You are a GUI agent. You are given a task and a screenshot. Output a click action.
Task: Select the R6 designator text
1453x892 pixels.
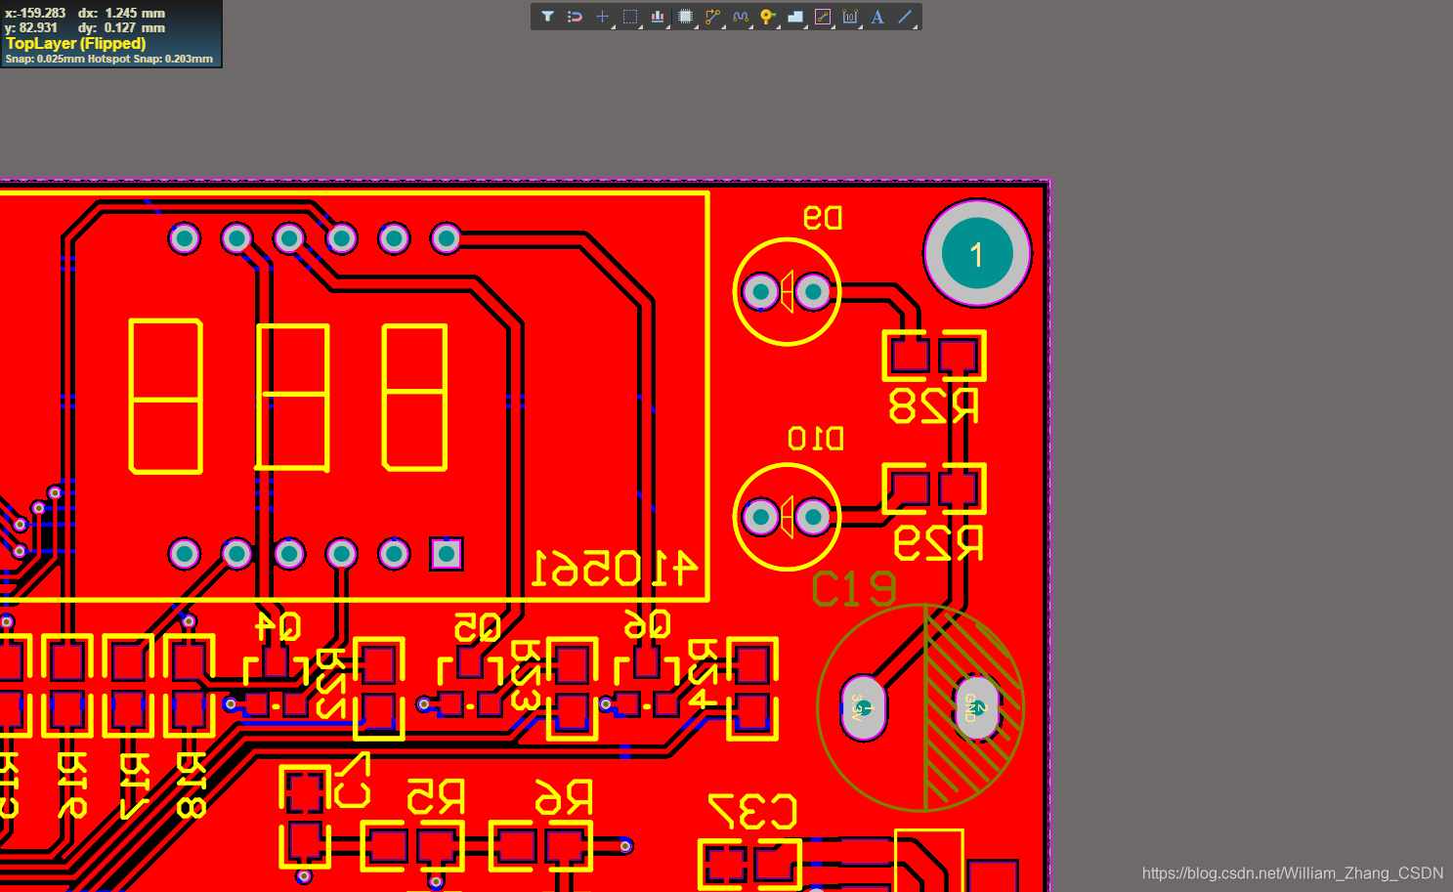click(x=564, y=797)
